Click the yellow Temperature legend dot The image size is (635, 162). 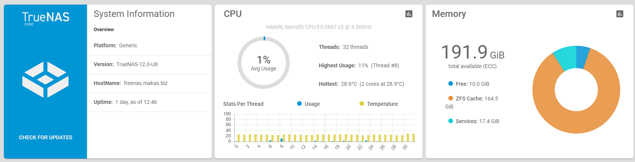pyautogui.click(x=362, y=104)
